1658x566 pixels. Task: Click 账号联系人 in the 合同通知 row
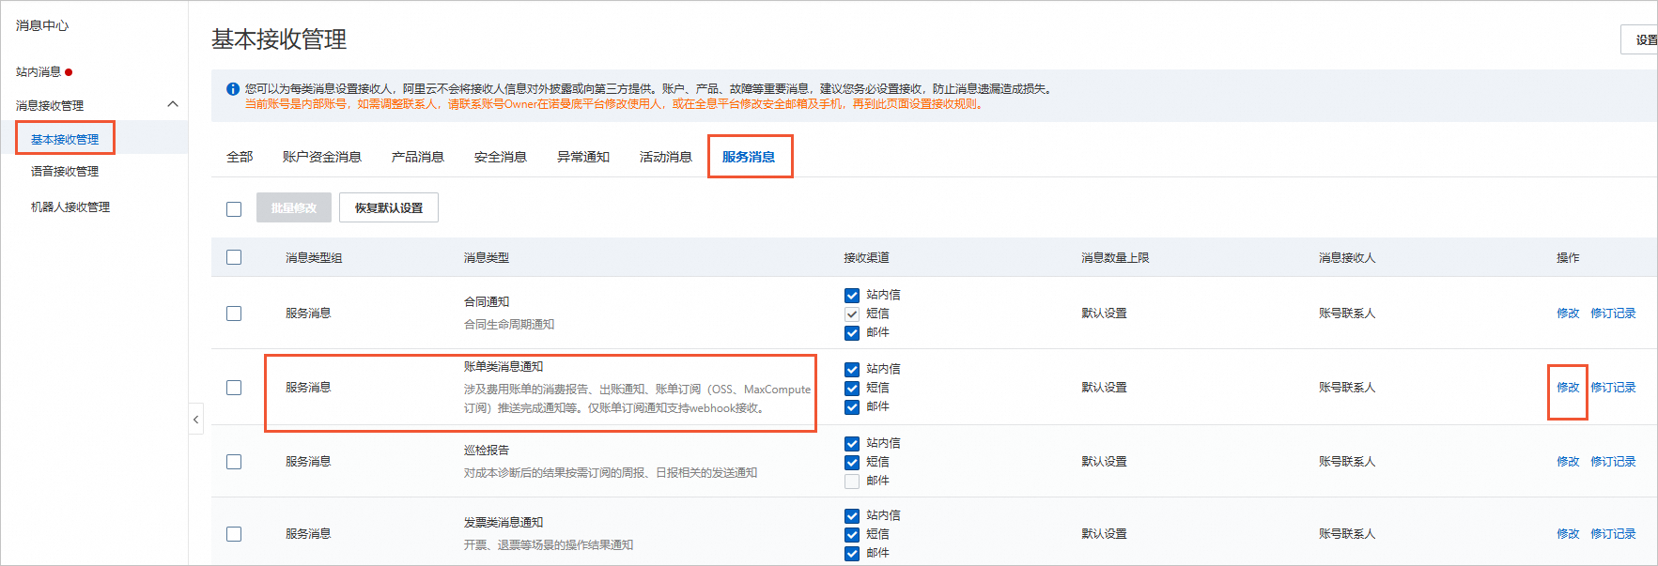click(1347, 314)
